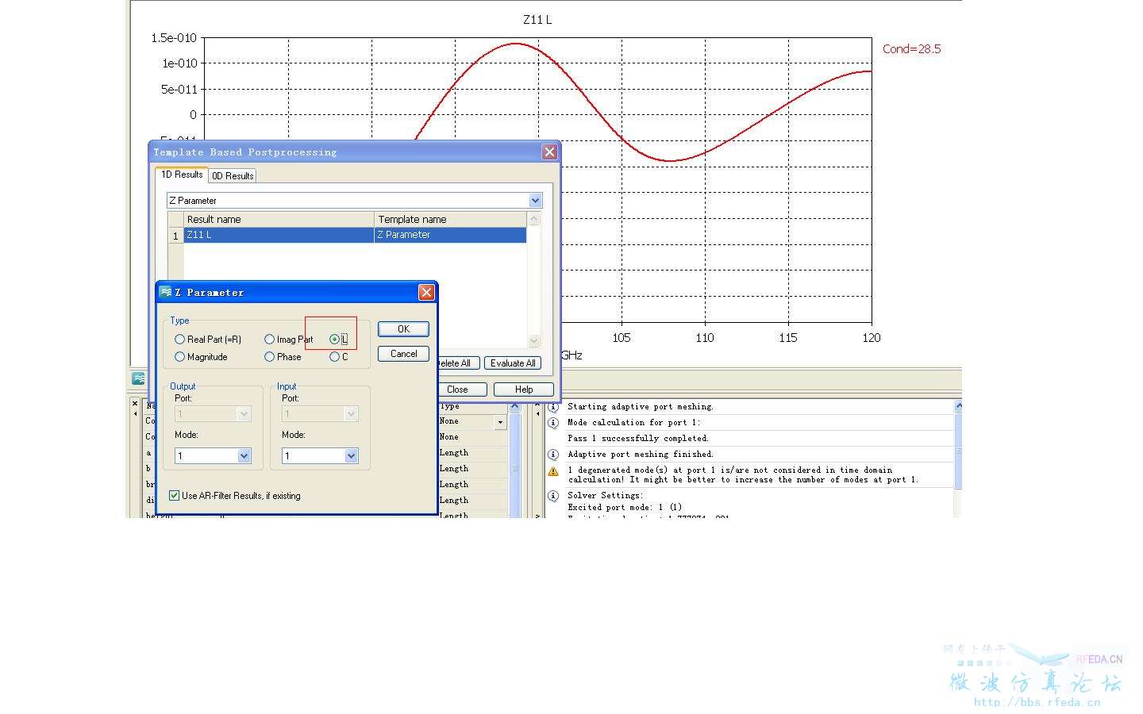Click the Template name column header
Screen dimensions: 1143x714
point(450,219)
